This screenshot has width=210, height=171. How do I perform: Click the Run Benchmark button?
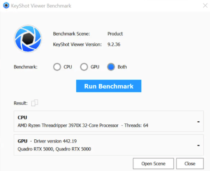coord(109,86)
